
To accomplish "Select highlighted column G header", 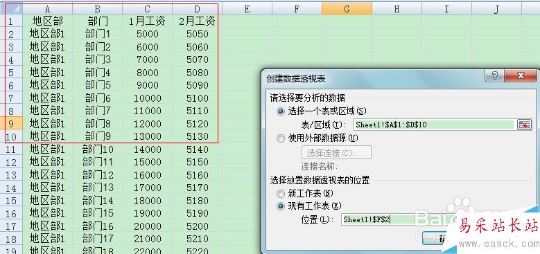I will pyautogui.click(x=347, y=8).
